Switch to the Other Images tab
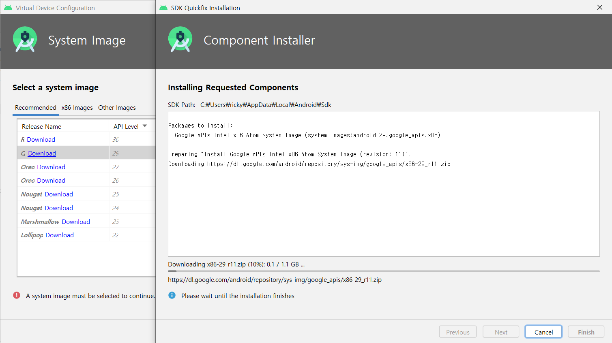The image size is (612, 343). click(117, 107)
